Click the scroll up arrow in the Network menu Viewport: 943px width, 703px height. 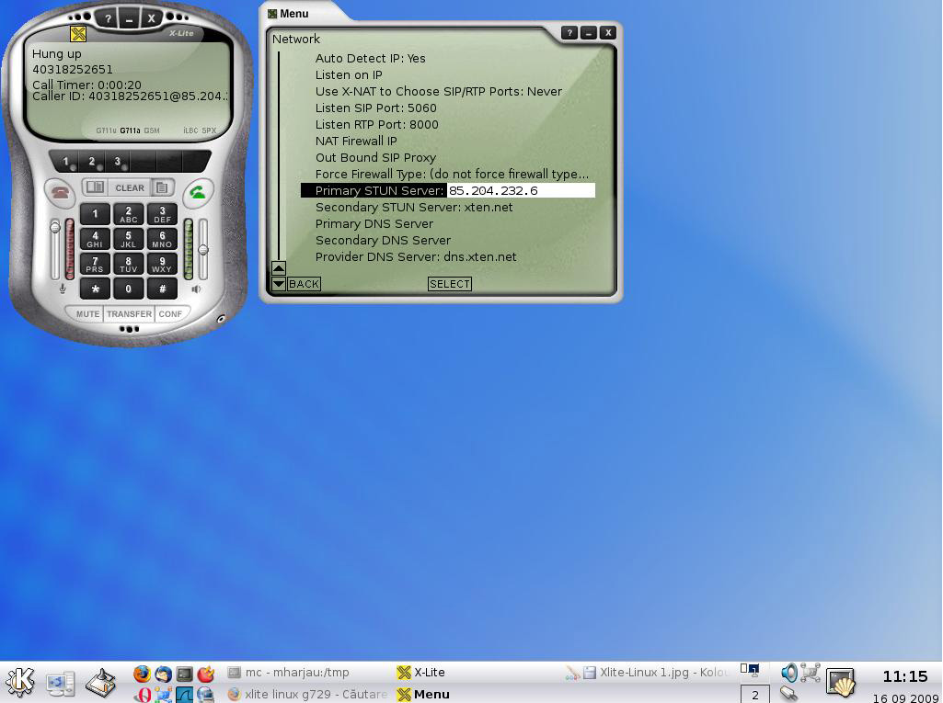click(279, 268)
